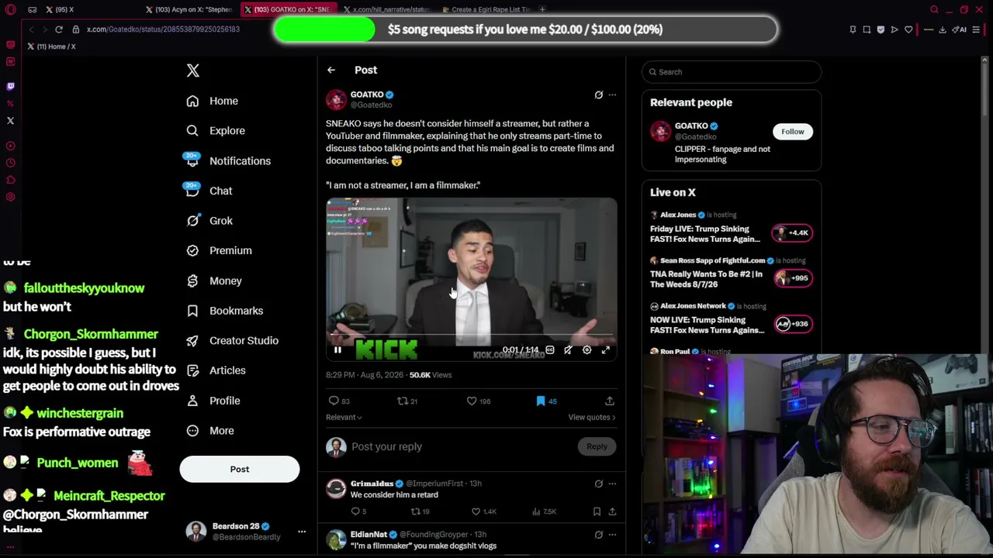Open a new browser tab
Viewport: 993px width, 558px height.
(542, 9)
